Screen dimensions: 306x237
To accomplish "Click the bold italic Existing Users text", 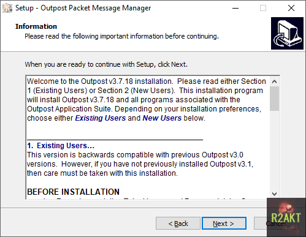I will (101, 118).
